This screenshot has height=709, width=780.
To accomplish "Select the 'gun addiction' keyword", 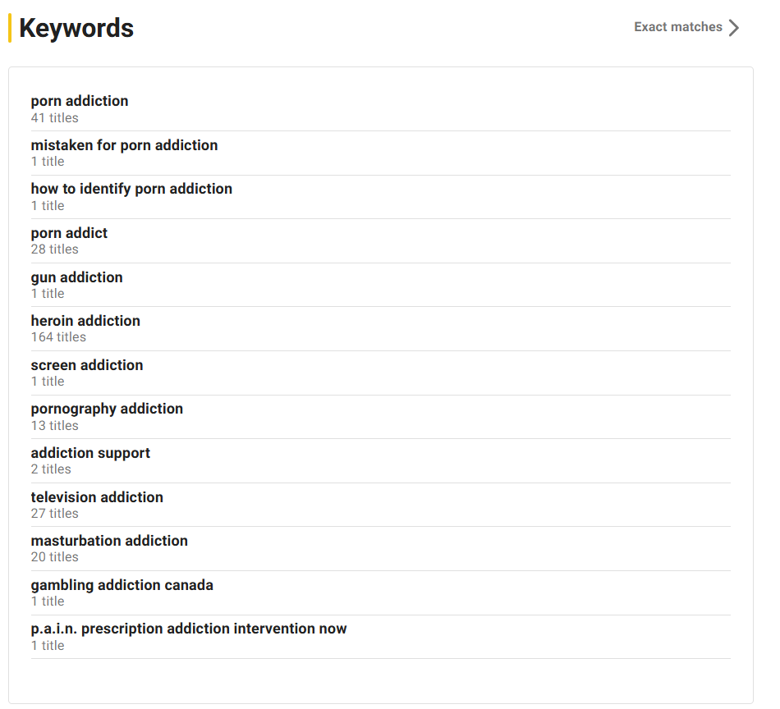I will click(76, 277).
